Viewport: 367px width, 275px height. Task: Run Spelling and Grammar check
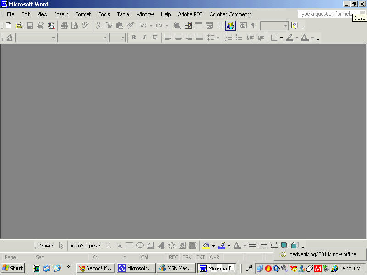click(85, 26)
